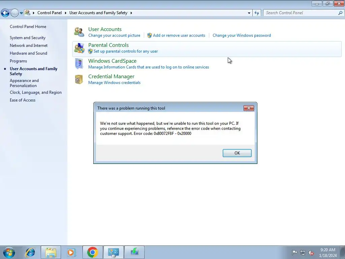The width and height of the screenshot is (345, 259).
Task: Click the search magnifier icon
Action: (x=340, y=13)
